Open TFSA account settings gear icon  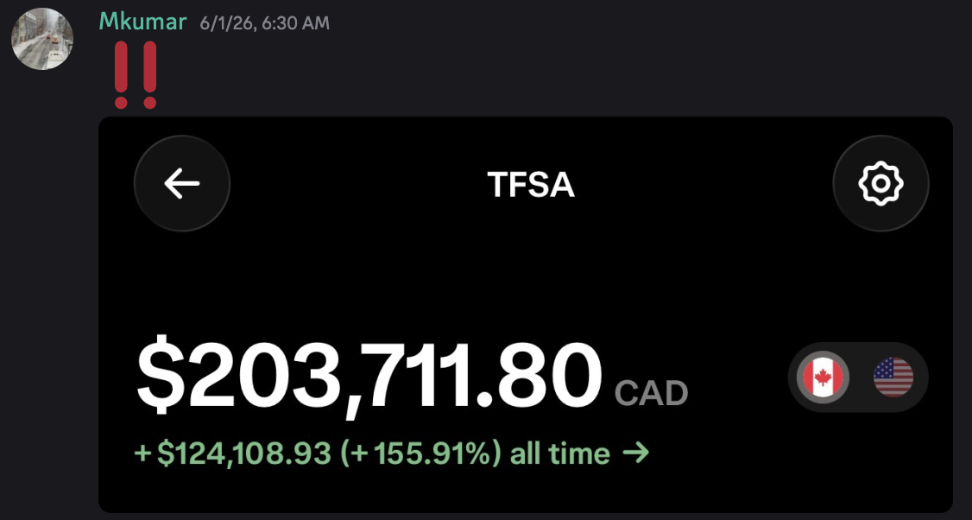[x=880, y=184]
